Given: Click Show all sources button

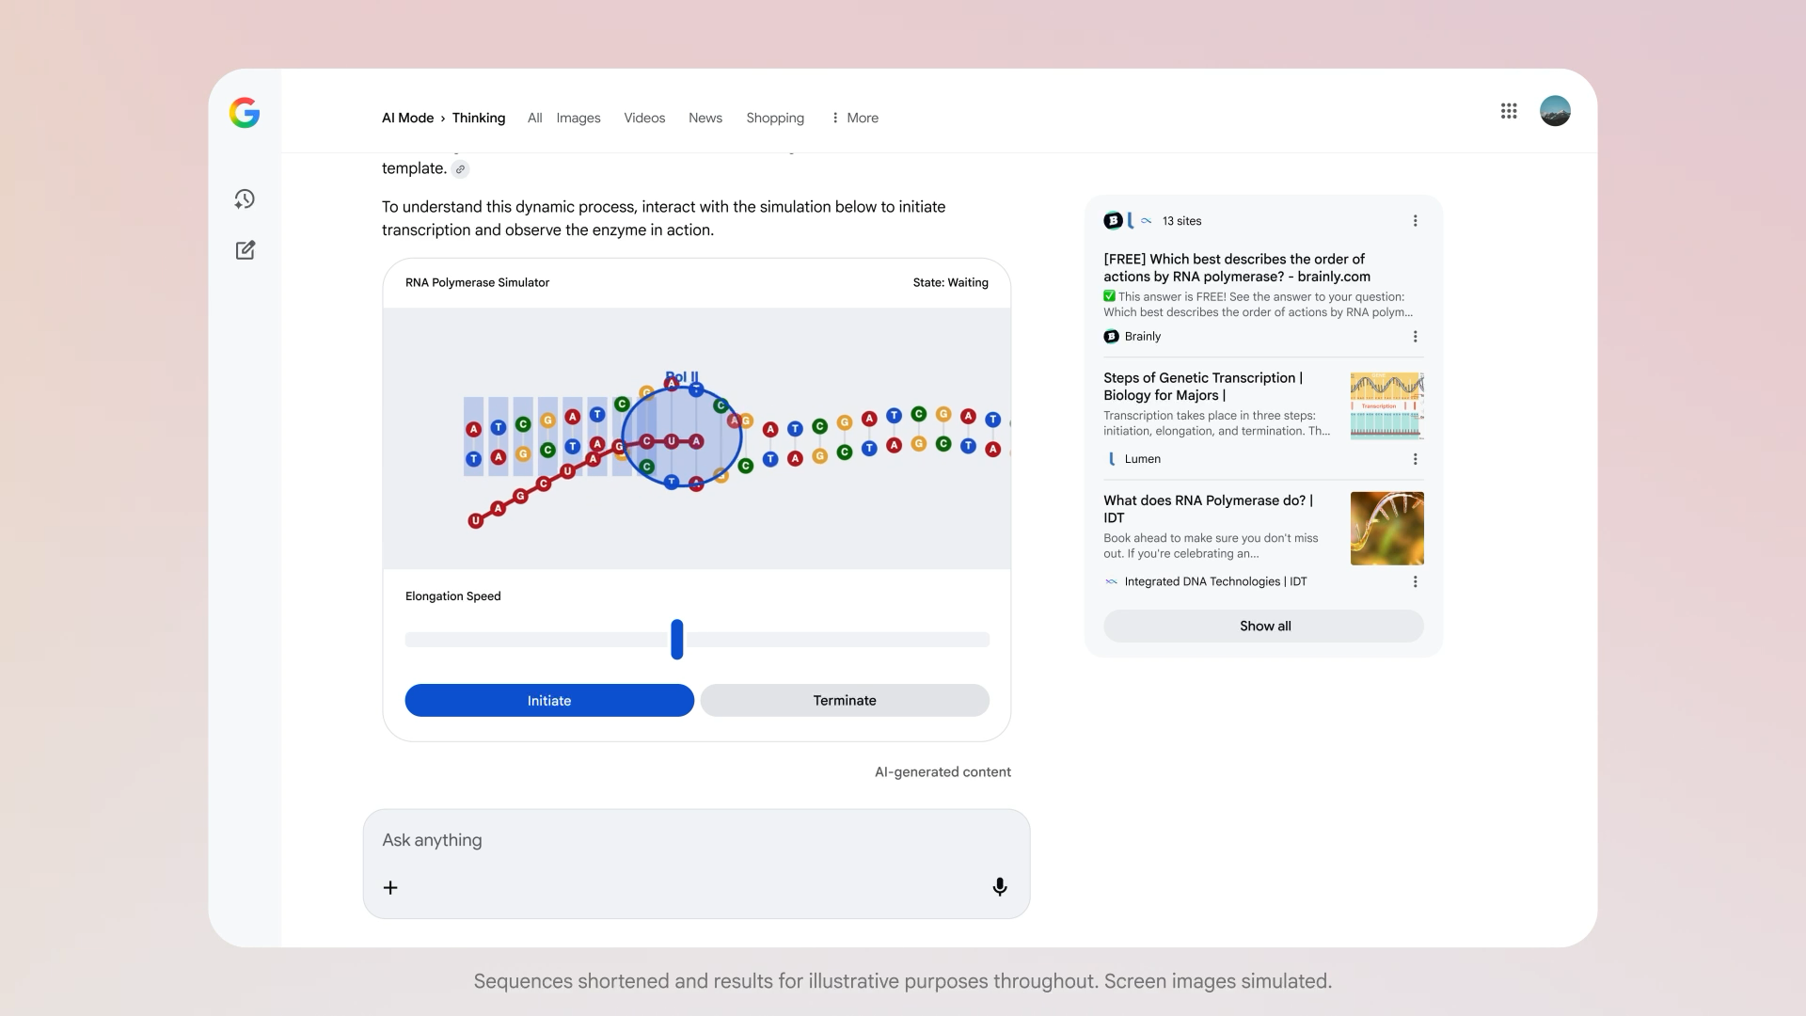Looking at the screenshot, I should coord(1263,627).
